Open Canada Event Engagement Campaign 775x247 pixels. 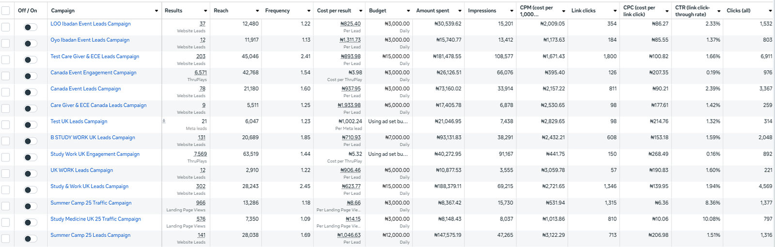[93, 73]
